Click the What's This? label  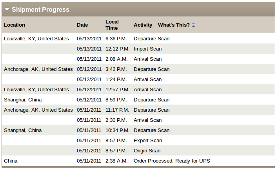(174, 25)
